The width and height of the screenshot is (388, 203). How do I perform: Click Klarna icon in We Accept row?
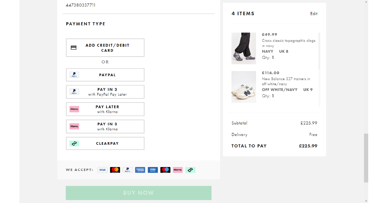pyautogui.click(x=178, y=170)
